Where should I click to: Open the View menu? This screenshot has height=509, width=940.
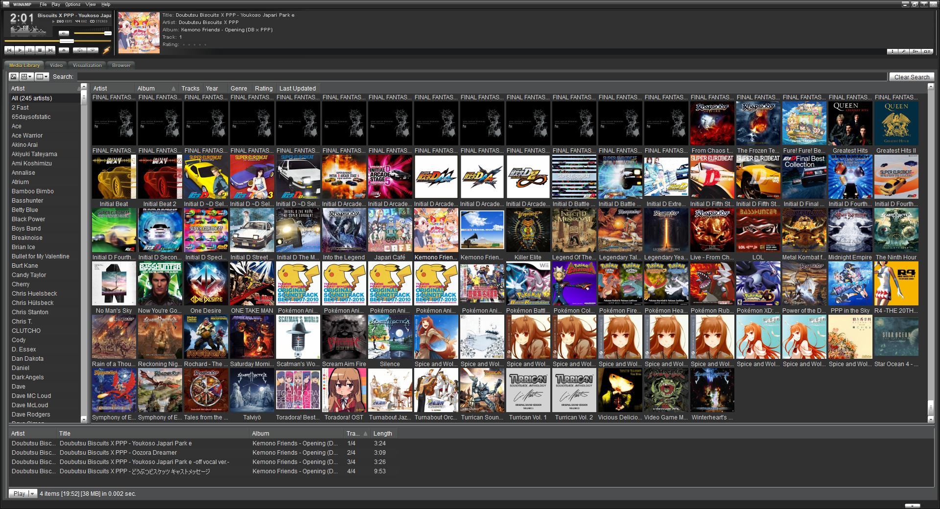pyautogui.click(x=91, y=4)
